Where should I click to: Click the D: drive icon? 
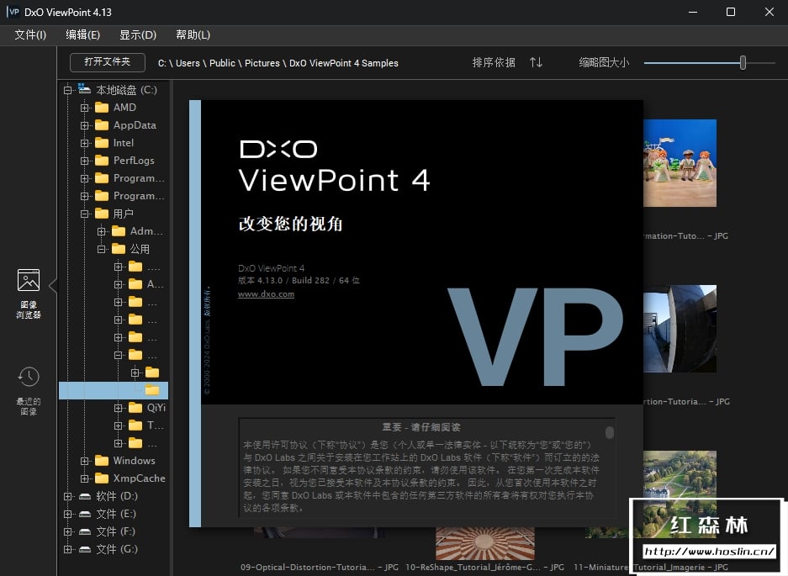[x=85, y=496]
